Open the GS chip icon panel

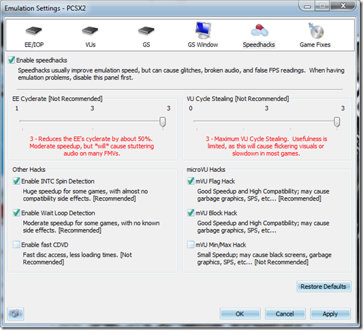146,31
